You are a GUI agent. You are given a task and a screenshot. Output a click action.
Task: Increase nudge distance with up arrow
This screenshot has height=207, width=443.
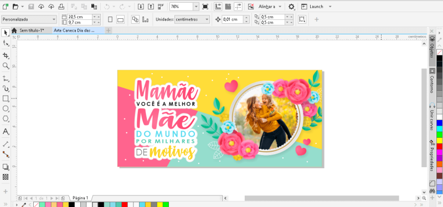click(246, 18)
